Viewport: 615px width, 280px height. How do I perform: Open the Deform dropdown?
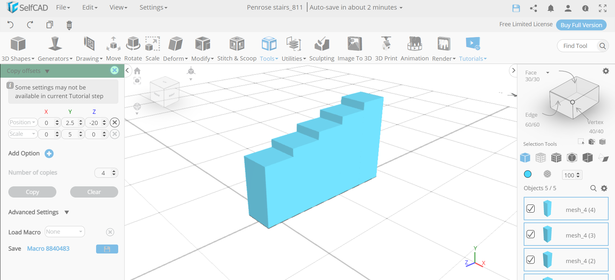click(x=175, y=49)
